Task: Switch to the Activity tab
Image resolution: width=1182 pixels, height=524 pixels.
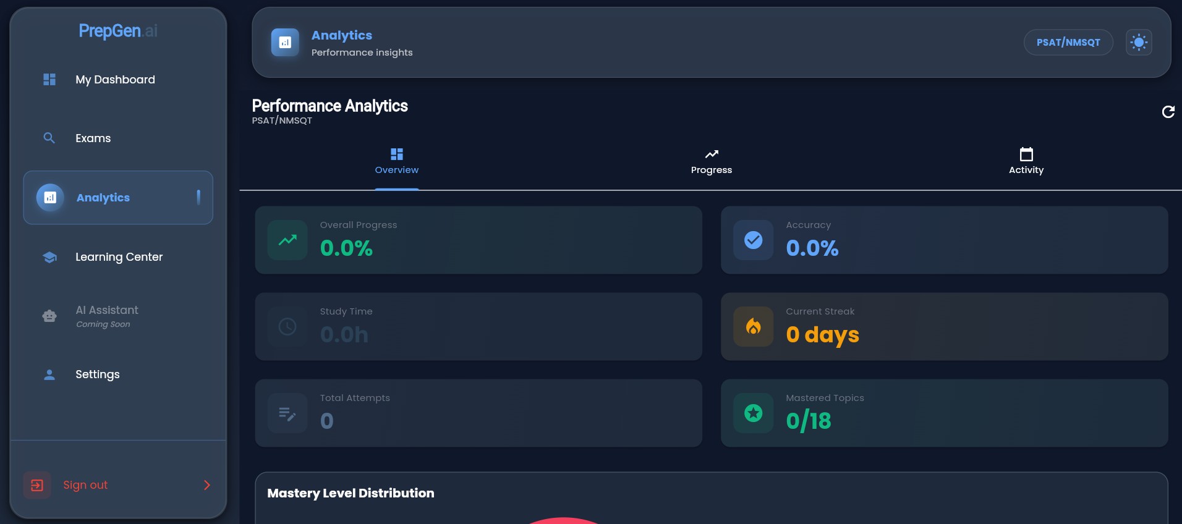Action: (1026, 162)
